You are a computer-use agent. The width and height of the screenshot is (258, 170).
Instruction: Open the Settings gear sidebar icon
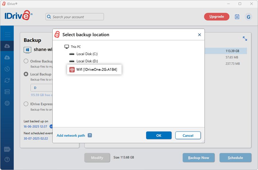click(x=7, y=103)
